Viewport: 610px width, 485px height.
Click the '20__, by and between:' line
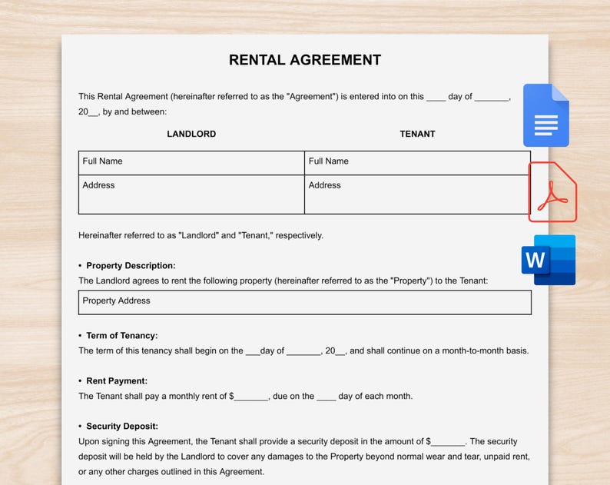coord(123,111)
